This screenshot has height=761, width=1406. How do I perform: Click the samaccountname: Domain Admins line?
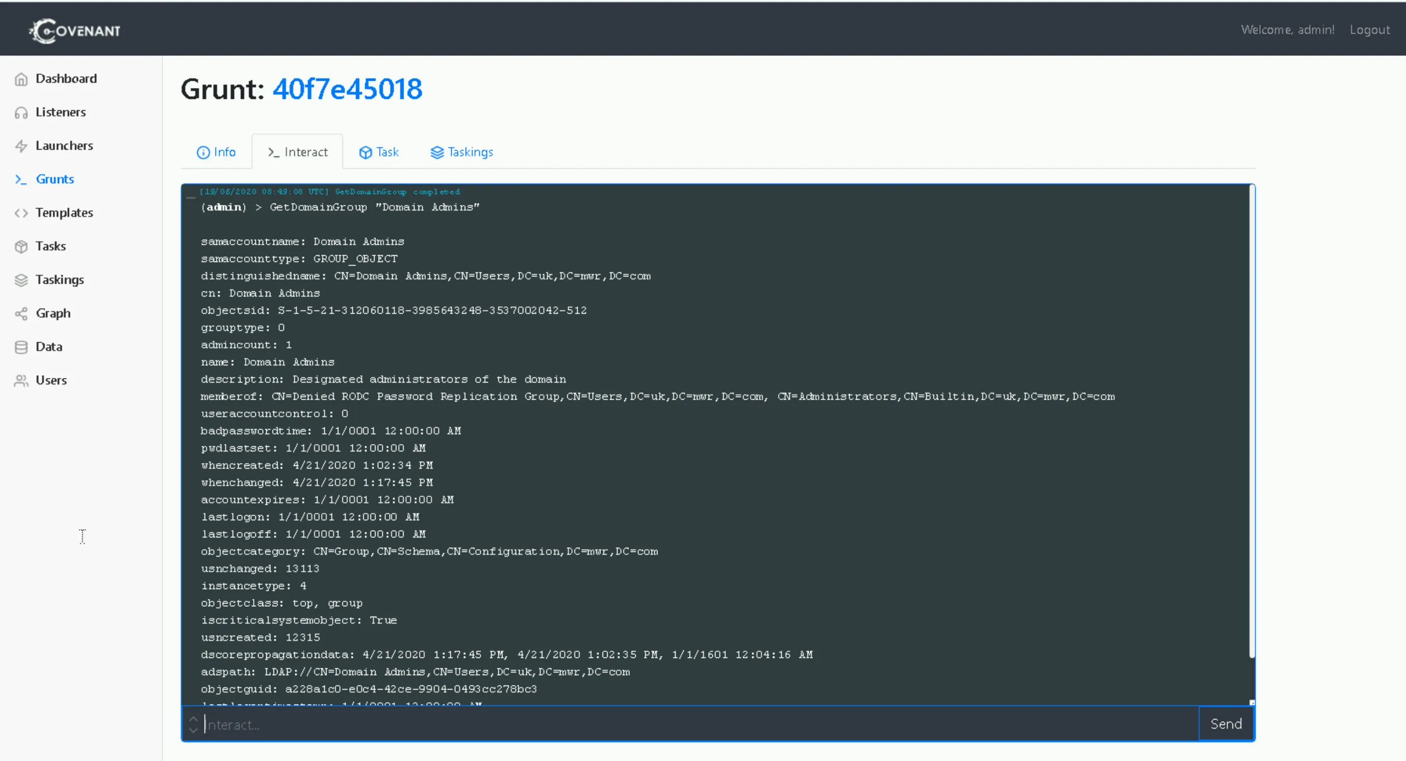pyautogui.click(x=303, y=242)
